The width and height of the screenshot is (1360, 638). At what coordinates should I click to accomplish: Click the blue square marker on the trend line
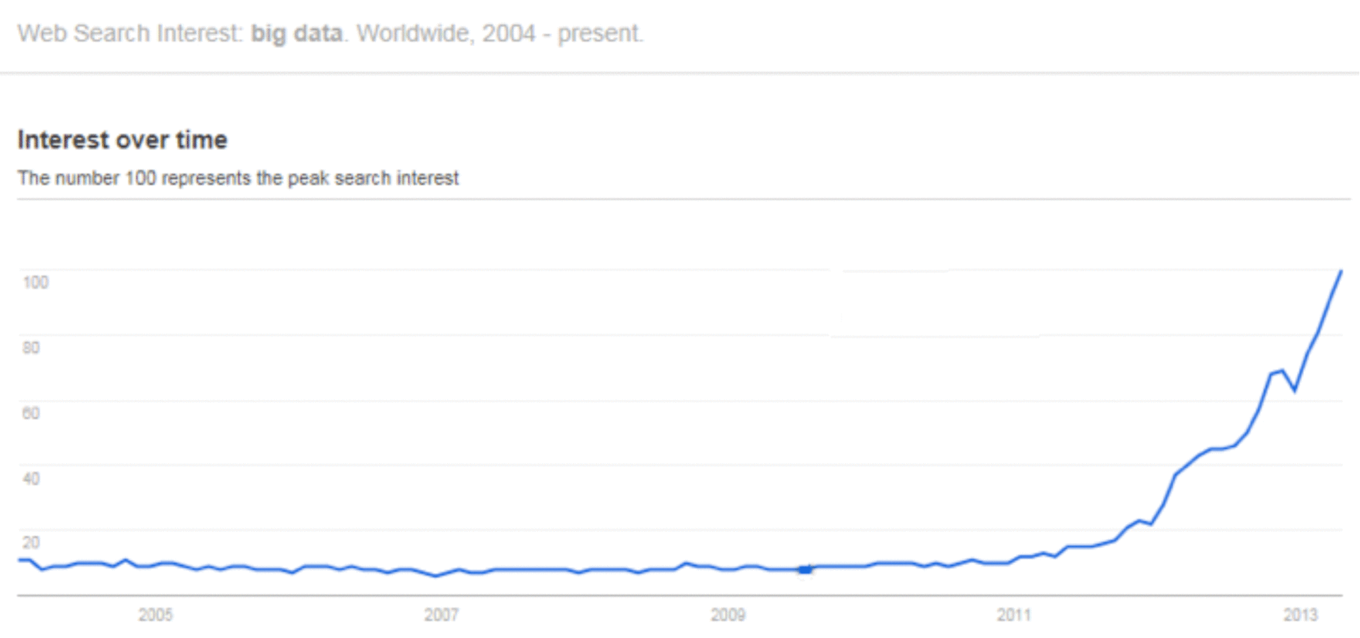(x=805, y=569)
